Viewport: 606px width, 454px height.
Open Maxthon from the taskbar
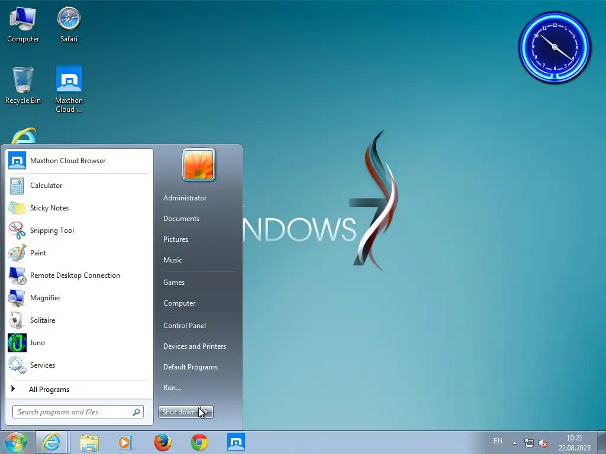point(236,442)
